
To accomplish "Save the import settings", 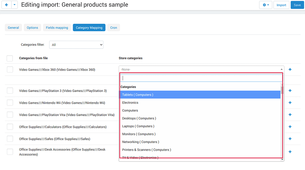I will [x=297, y=5].
